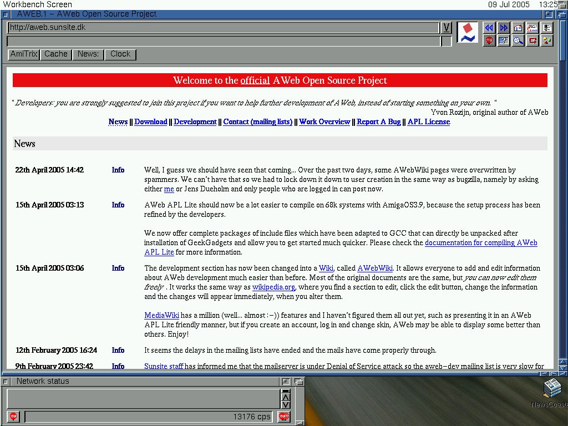This screenshot has width=568, height=426.
Task: Stop selected transfer in Network status window
Action: click(13, 416)
